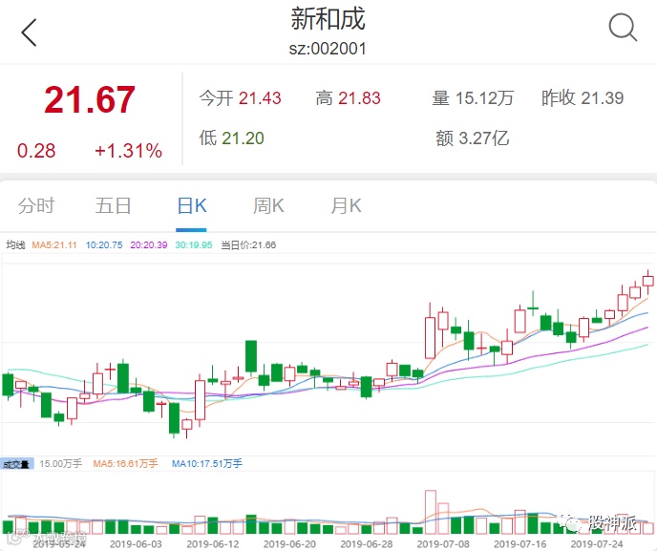Tap the high value 高 21.83
This screenshot has width=657, height=551.
[349, 98]
